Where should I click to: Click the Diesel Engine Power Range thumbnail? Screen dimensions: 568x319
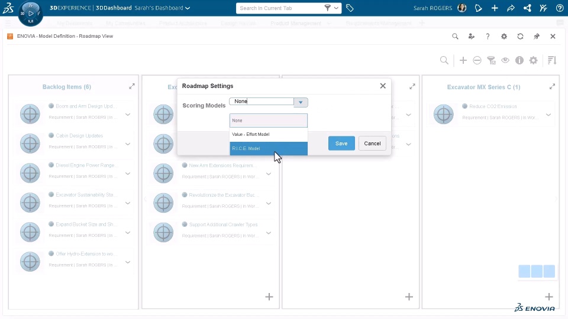tap(30, 173)
